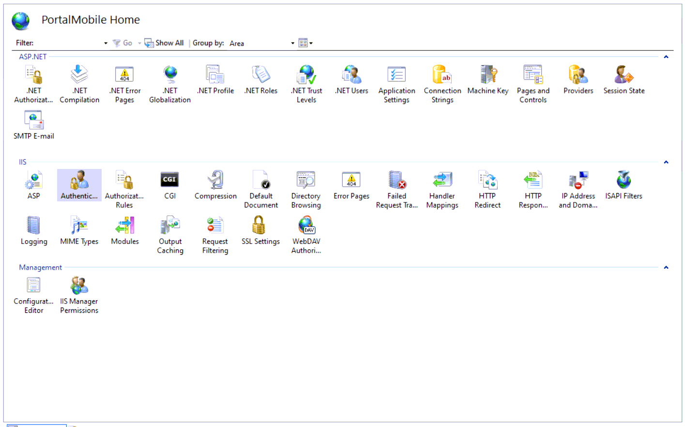This screenshot has height=427, width=685.
Task: Open the Filter dropdown list
Action: tap(106, 43)
